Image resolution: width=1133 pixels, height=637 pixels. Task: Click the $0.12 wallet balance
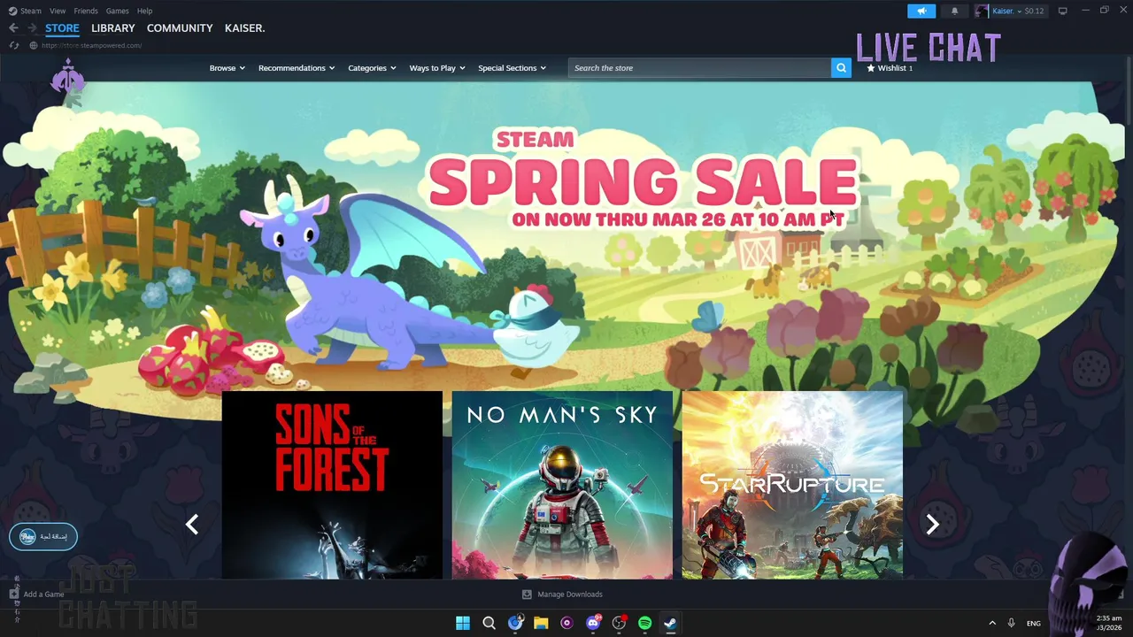(1034, 11)
